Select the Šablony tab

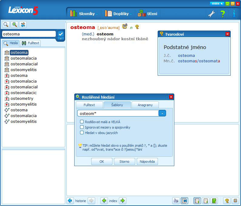(x=117, y=105)
